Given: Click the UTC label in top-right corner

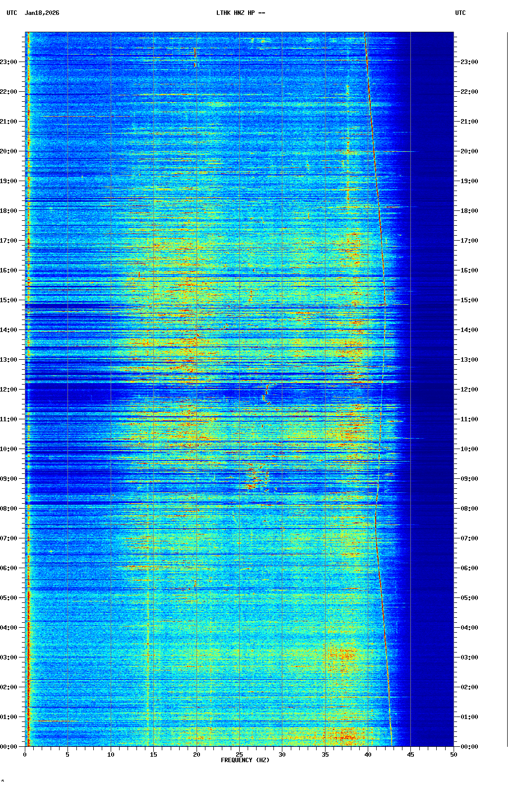Looking at the screenshot, I should (460, 13).
